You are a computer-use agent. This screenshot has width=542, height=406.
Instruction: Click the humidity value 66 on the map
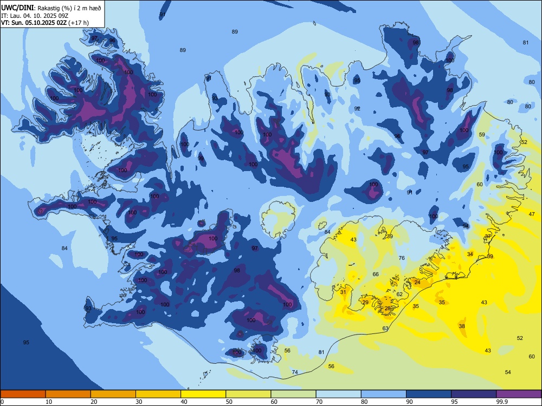(x=376, y=274)
